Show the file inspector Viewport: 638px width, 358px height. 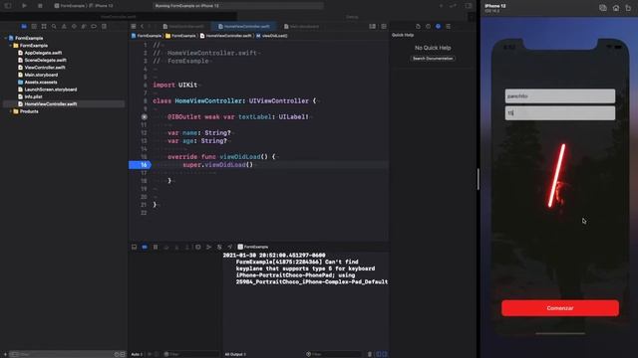418,27
